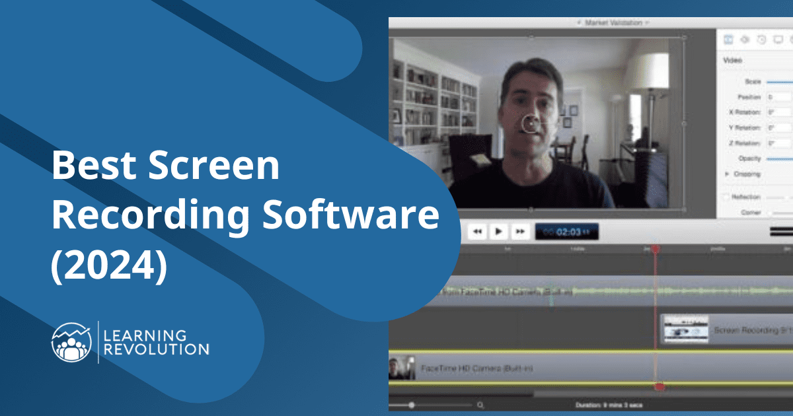Click the Position value field

click(x=780, y=96)
